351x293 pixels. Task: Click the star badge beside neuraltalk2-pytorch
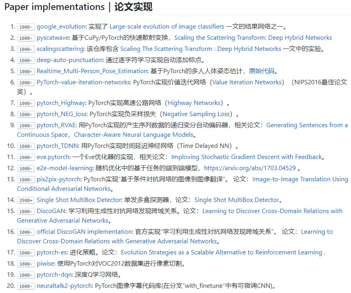click(x=26, y=287)
